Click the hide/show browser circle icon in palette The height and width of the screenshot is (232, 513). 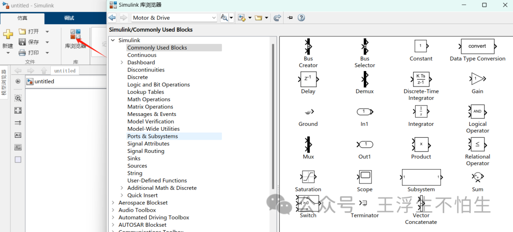pyautogui.click(x=18, y=81)
